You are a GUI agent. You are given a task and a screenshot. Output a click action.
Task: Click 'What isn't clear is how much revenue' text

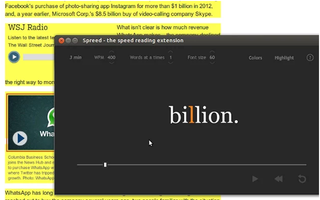point(162,27)
